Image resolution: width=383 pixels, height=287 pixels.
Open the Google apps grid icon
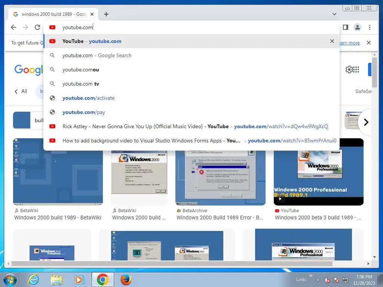click(x=356, y=70)
